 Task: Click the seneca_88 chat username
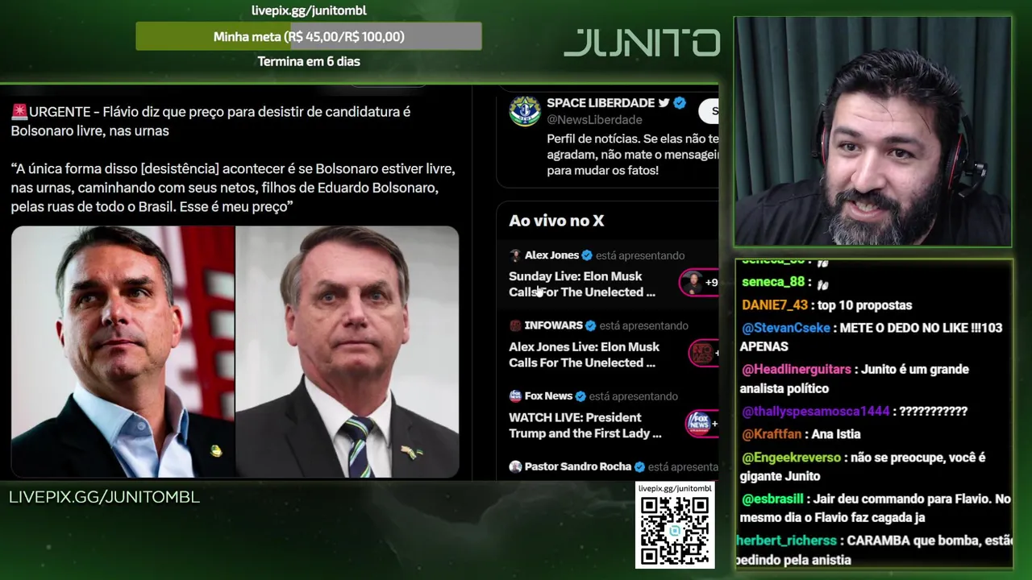773,282
